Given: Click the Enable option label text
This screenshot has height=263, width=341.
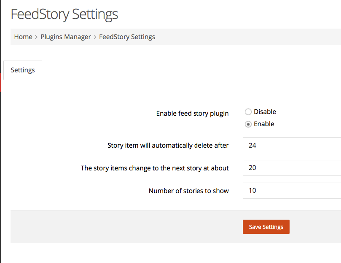Looking at the screenshot, I should 264,124.
